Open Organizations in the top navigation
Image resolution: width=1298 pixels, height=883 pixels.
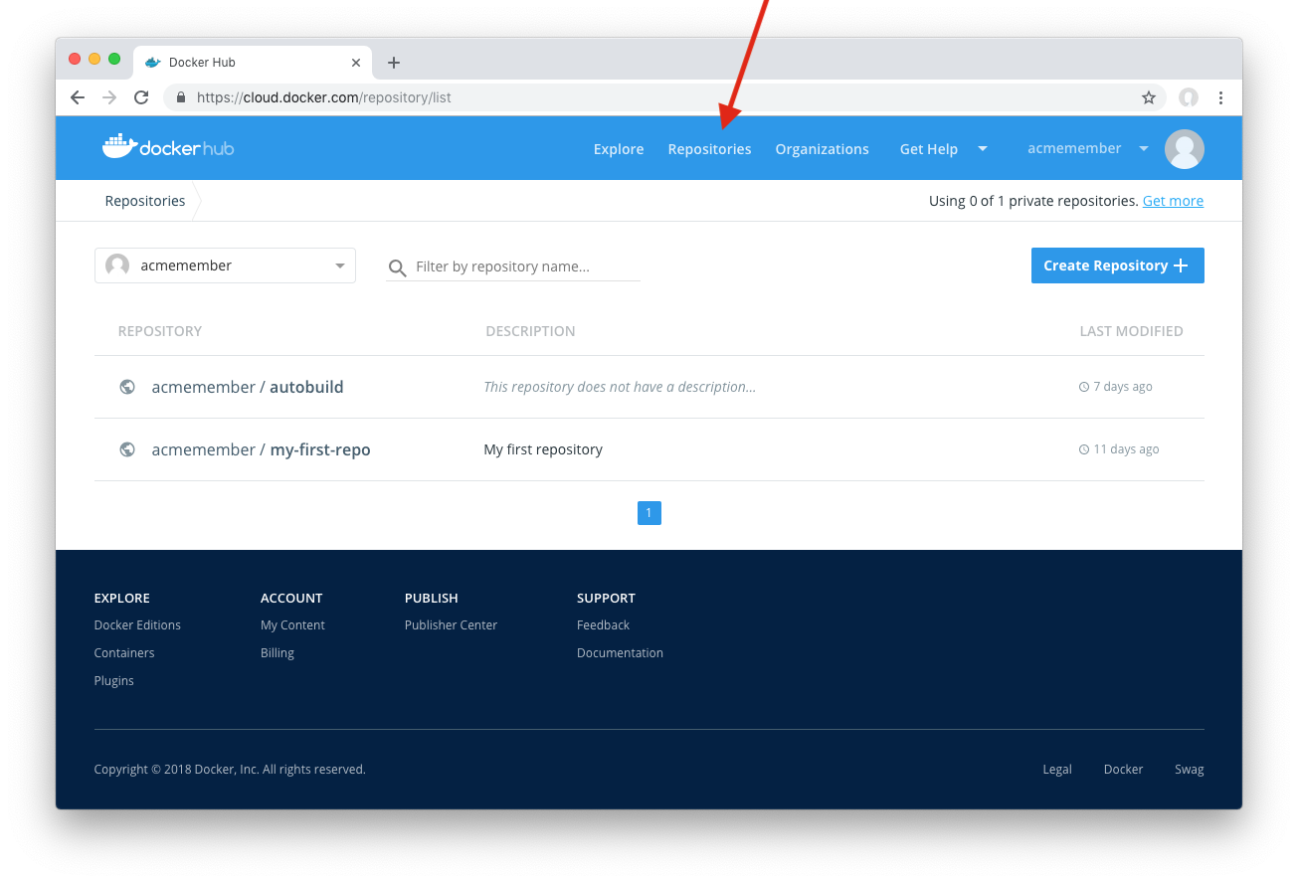coord(822,149)
